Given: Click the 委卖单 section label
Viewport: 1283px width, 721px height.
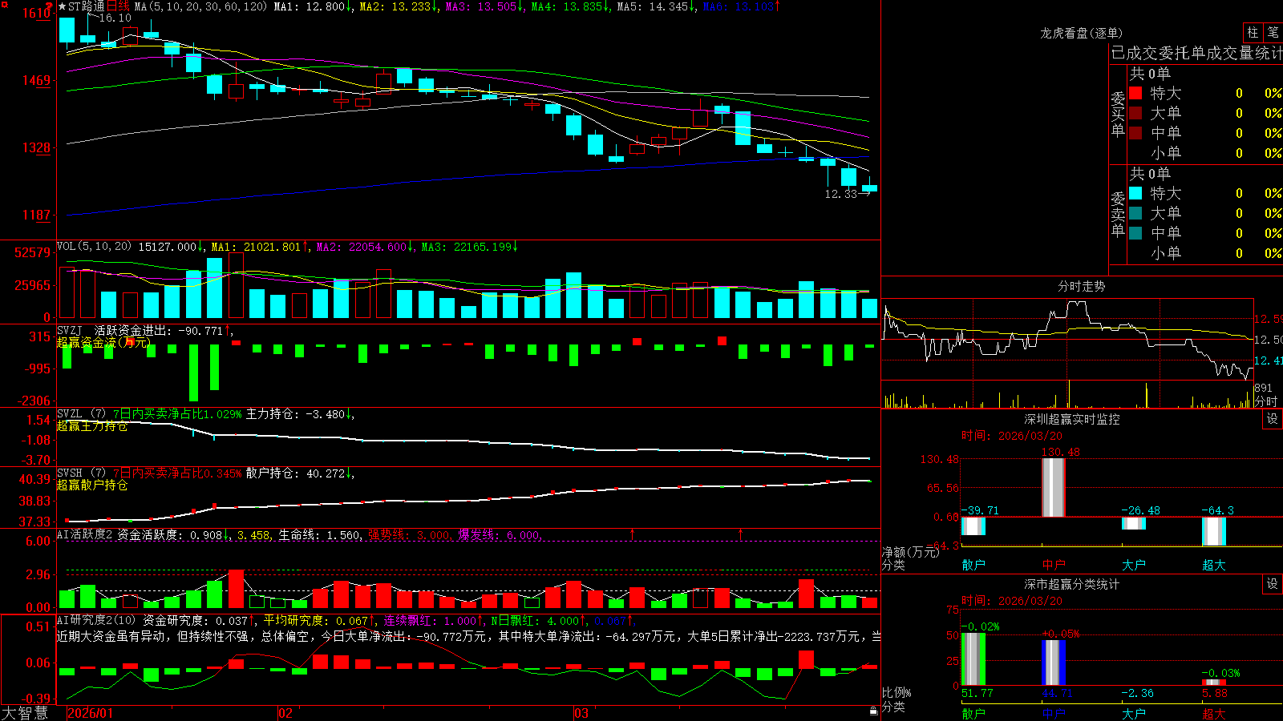Looking at the screenshot, I should click(x=1118, y=215).
